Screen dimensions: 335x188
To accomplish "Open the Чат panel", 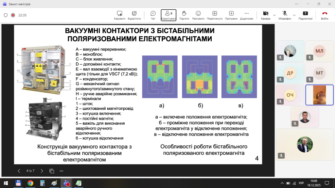I will 153,15.
